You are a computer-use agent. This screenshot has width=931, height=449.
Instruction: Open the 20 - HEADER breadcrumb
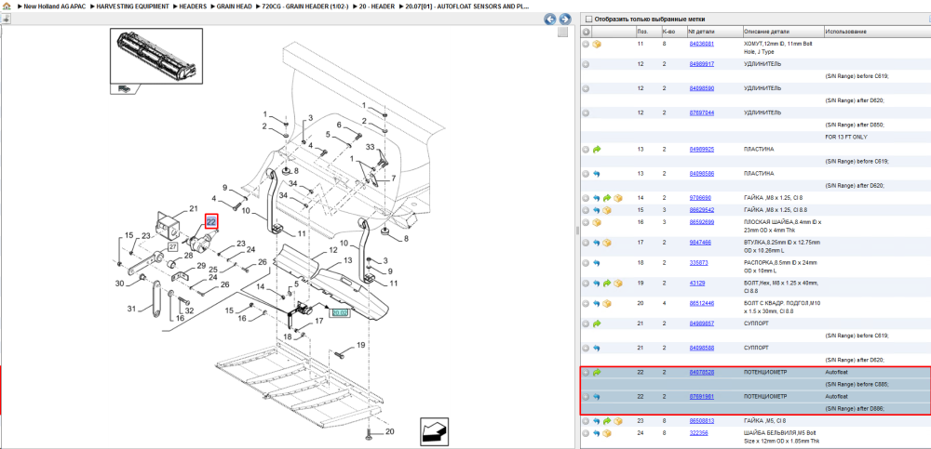point(376,6)
